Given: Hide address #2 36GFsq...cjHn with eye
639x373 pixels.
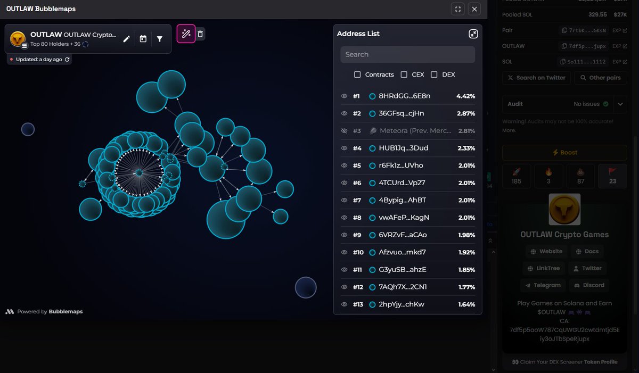Looking at the screenshot, I should (x=344, y=113).
